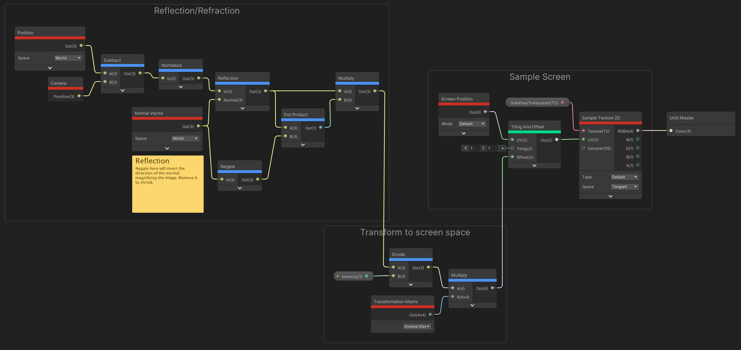Open Space dropdown on Normal Vector node
Image resolution: width=741 pixels, height=350 pixels.
(185, 138)
